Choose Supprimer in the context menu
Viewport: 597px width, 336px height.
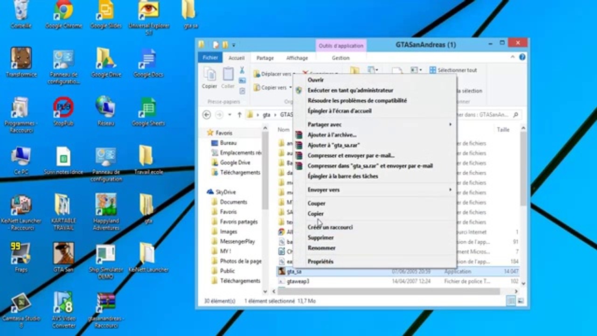375,238
